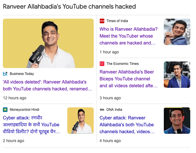Click The Economic Times favicon
Viewport: 196px width, 153px height.
(x=102, y=64)
